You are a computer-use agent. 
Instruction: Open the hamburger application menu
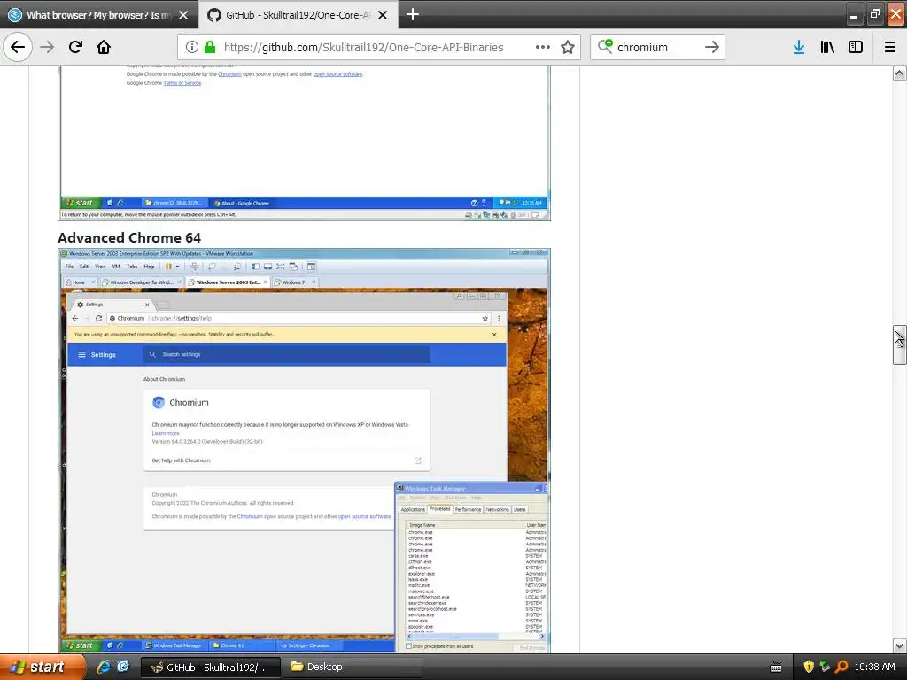pos(889,48)
